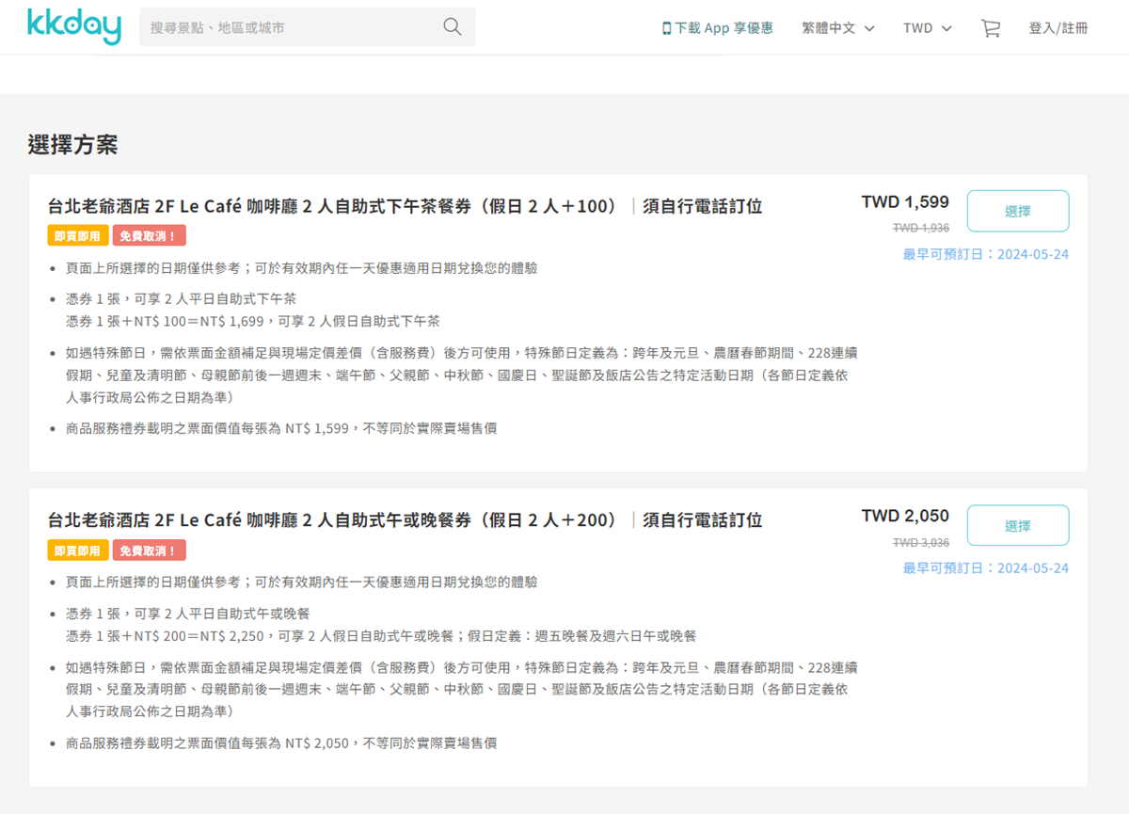1129x814 pixels.
Task: Click the line NT$ 200＝NT$ 2,250 holiday note
Action: tap(381, 635)
